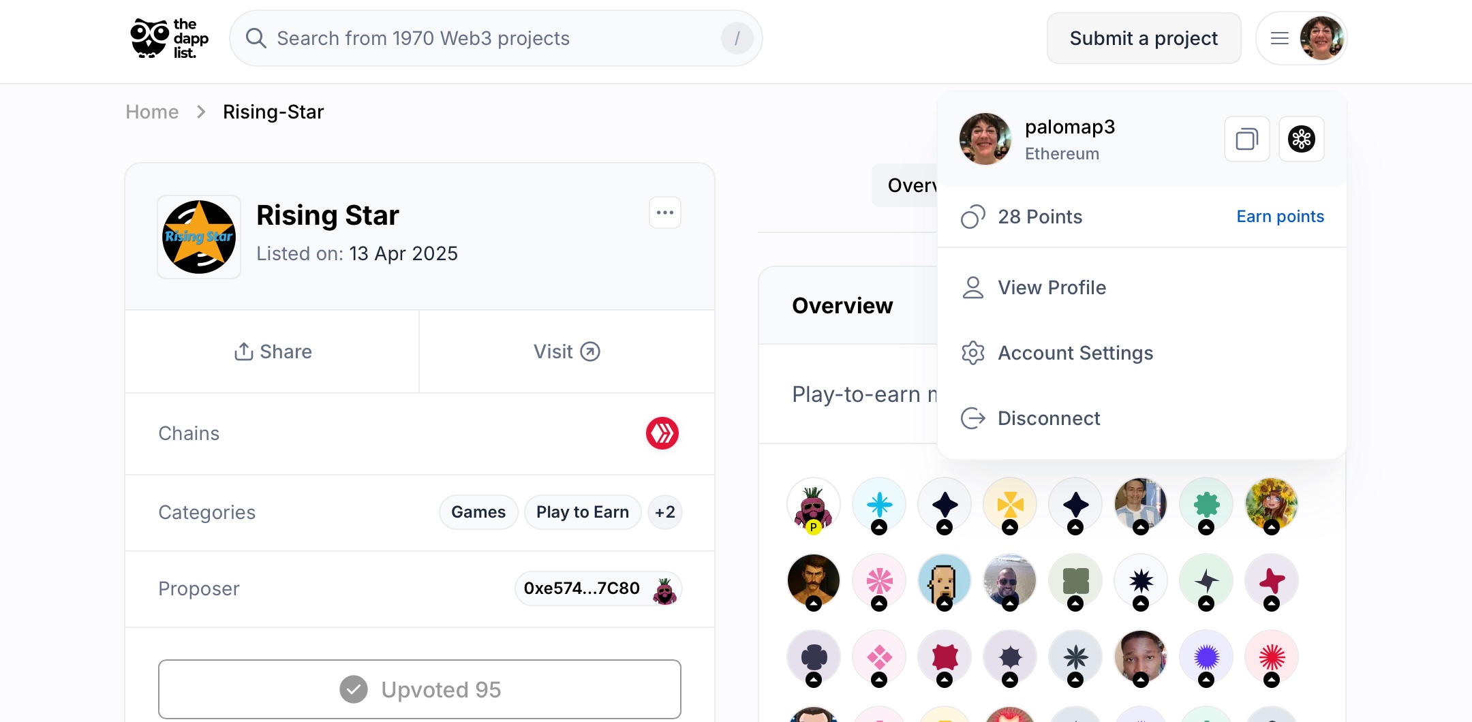Viewport: 1472px width, 722px height.
Task: Select the Play to Earn category tag
Action: 583,512
